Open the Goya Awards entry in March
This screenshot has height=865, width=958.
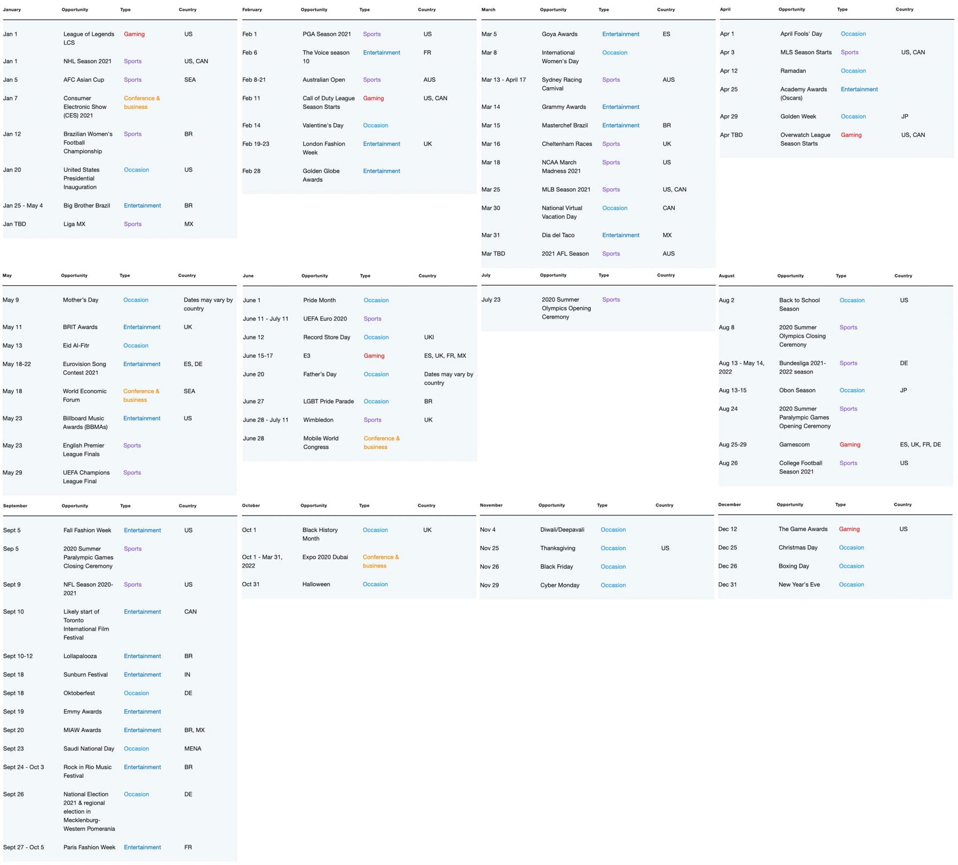pos(559,34)
